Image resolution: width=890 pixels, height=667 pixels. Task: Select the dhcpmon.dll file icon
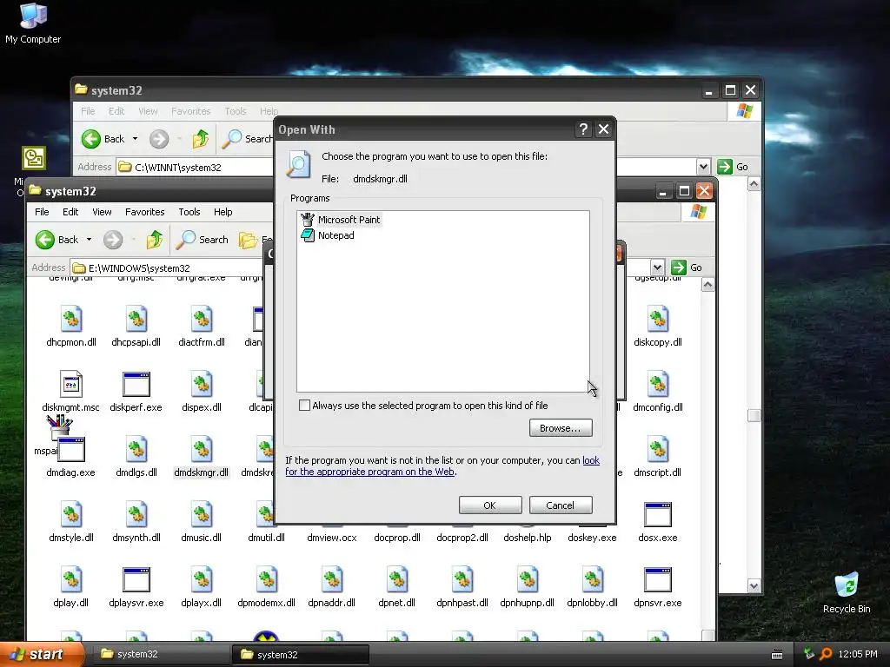click(71, 319)
